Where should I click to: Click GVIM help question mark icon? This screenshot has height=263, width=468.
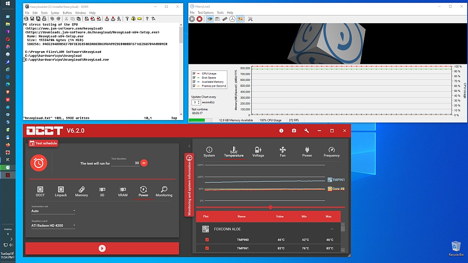click(147, 19)
